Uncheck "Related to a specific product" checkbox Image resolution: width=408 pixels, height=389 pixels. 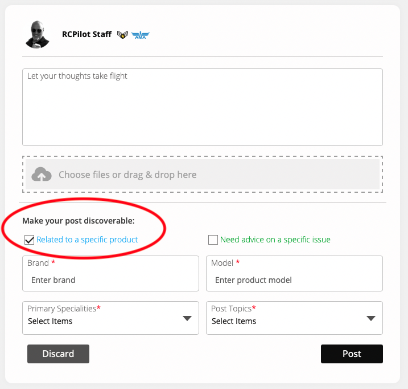tap(30, 240)
